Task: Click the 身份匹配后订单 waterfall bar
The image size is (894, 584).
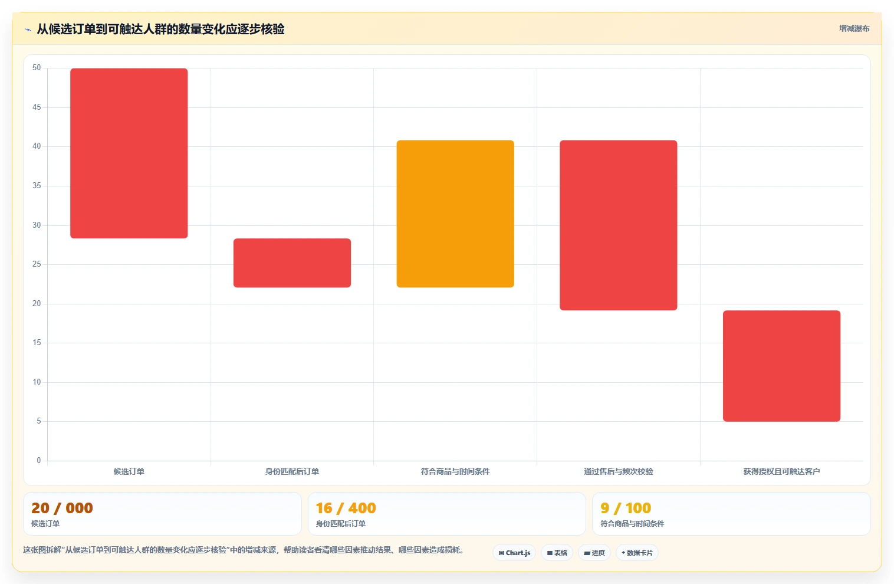Action: point(292,263)
